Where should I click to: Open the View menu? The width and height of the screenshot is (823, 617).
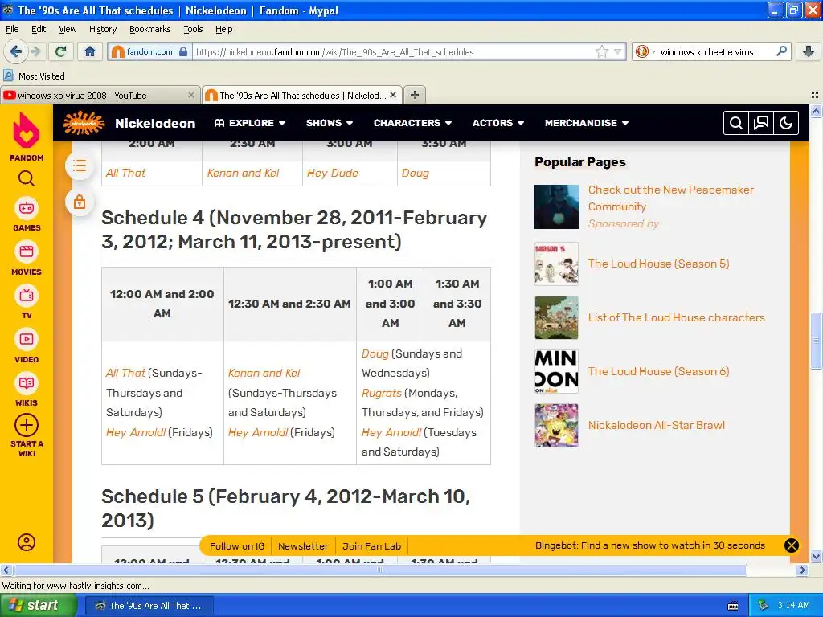click(68, 29)
